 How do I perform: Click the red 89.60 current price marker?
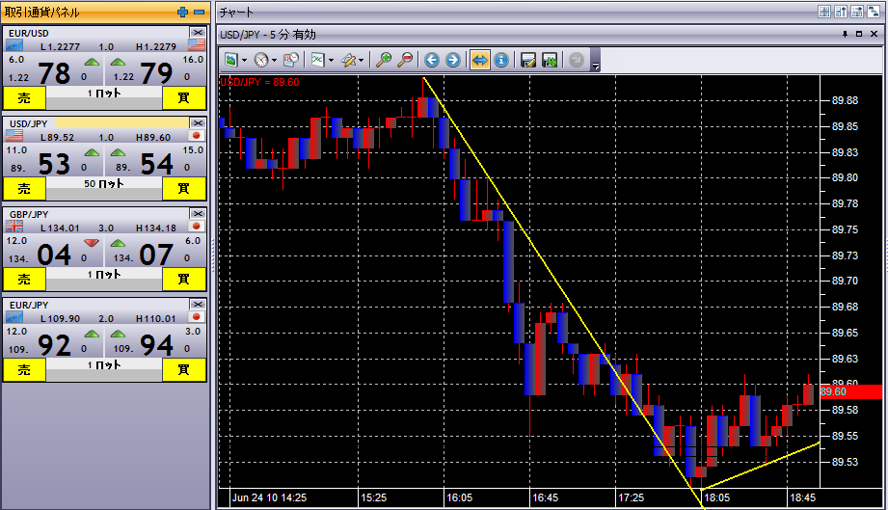850,391
